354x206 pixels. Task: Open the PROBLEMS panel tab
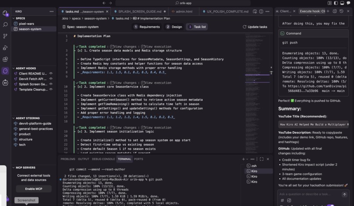click(68, 159)
